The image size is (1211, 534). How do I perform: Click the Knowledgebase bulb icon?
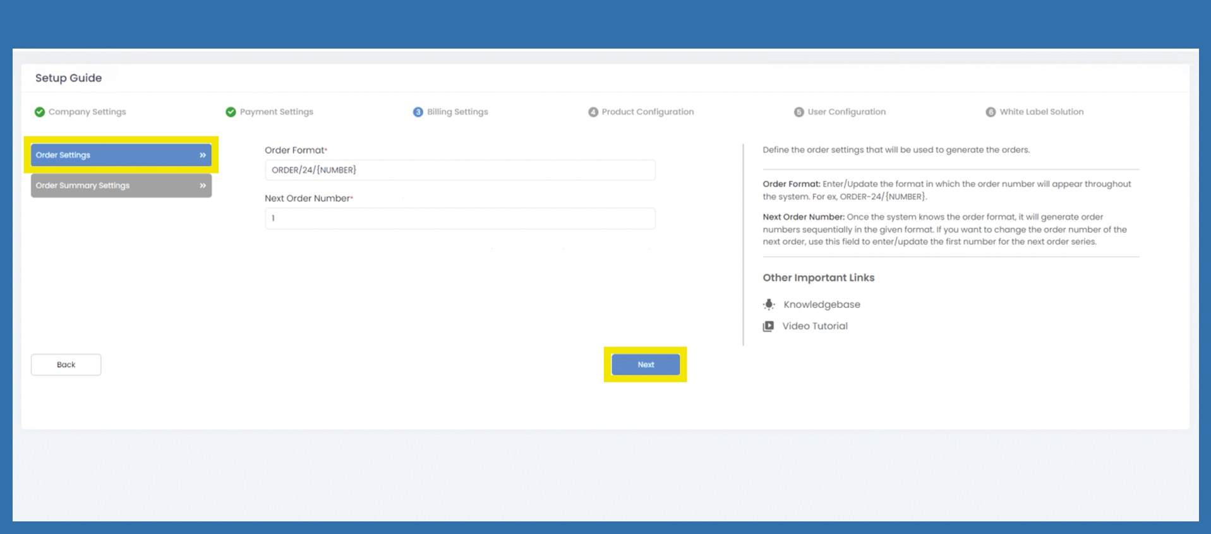click(768, 304)
